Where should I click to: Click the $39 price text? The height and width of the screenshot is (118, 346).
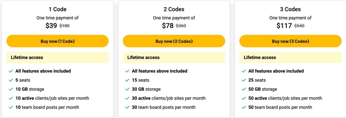pos(51,26)
